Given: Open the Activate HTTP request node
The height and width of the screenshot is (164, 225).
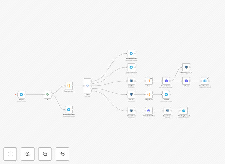Looking at the screenshot, I should [186, 81].
